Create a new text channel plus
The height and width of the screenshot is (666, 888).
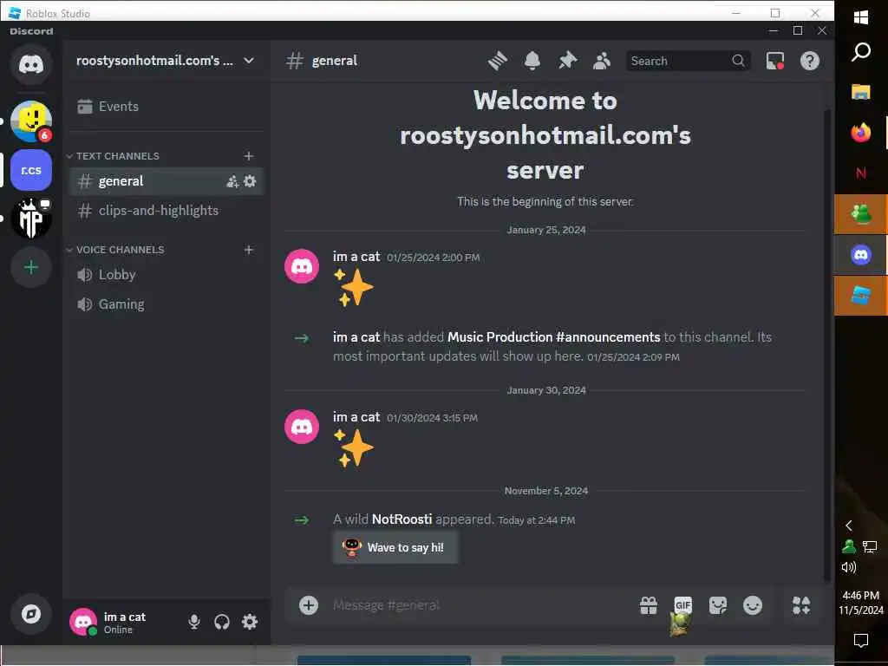(x=249, y=156)
